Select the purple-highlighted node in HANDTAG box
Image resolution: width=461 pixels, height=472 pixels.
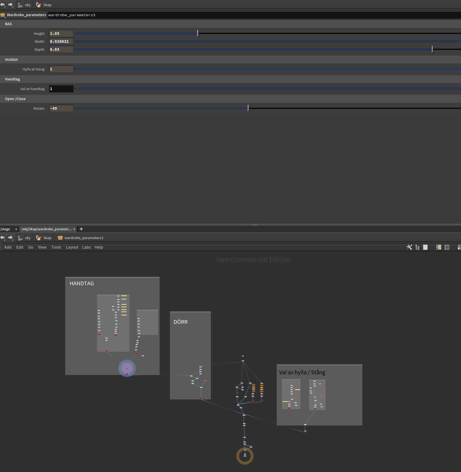click(127, 368)
